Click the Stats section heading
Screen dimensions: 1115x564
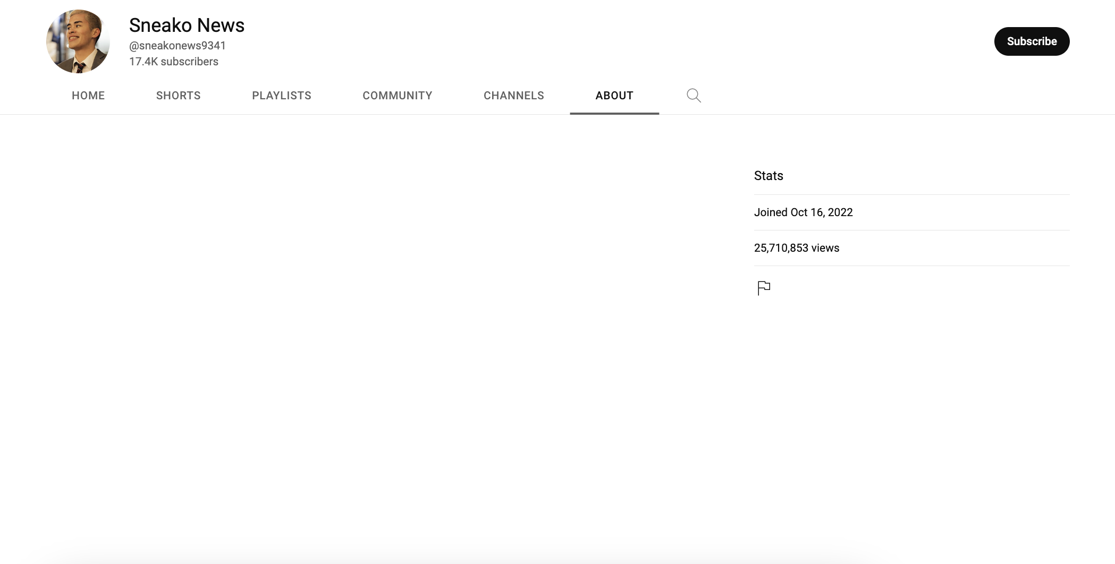click(768, 176)
